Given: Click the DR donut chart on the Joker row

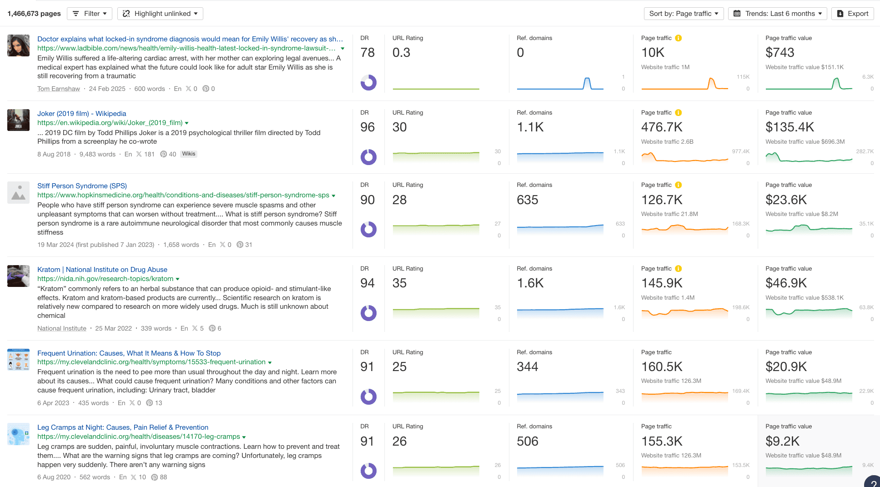Looking at the screenshot, I should tap(369, 157).
